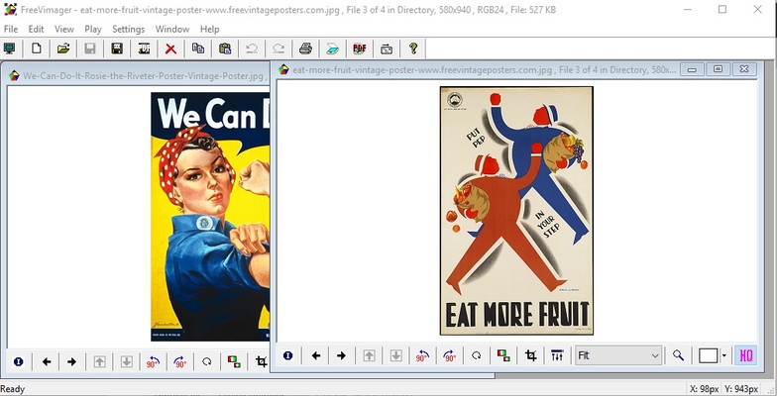Click the Redo arrow icon

click(x=278, y=49)
